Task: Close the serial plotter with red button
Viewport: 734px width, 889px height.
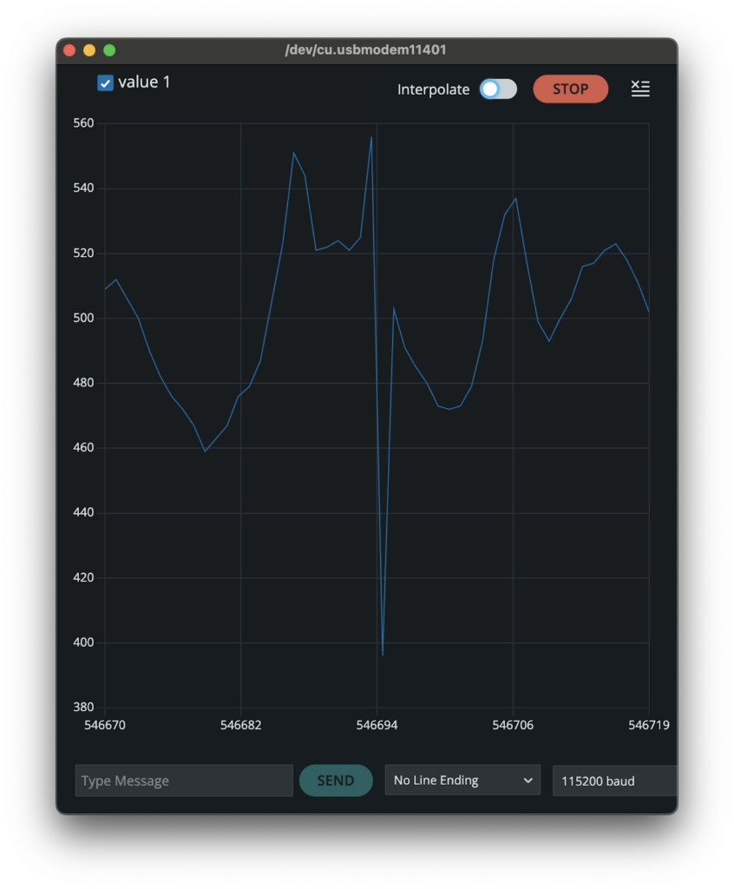Action: click(69, 50)
